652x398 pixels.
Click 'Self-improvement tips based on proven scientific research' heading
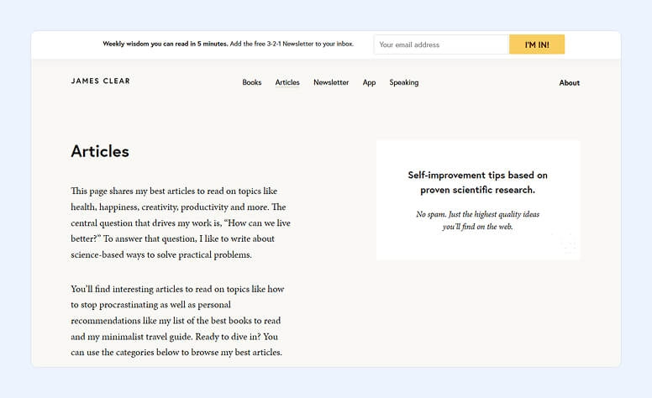point(477,182)
